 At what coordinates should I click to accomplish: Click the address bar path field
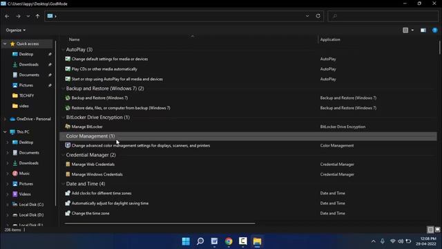tap(180, 16)
